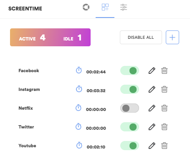Click the Instagram stopwatch icon
The width and height of the screenshot is (190, 161).
coord(79,89)
